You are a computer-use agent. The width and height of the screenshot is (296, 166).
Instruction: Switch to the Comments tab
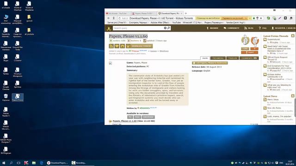[x=249, y=58]
